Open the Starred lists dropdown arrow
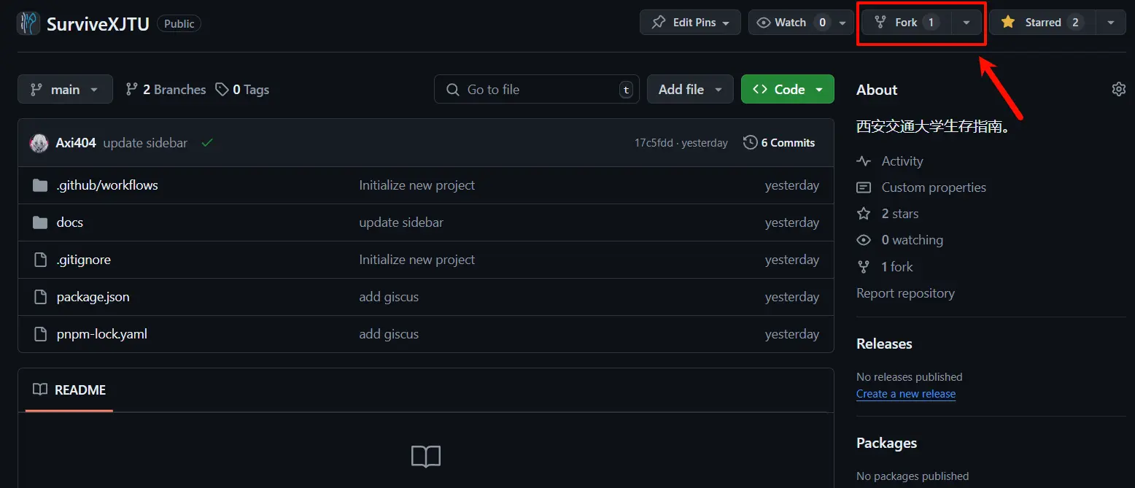Viewport: 1135px width, 488px height. (1111, 23)
